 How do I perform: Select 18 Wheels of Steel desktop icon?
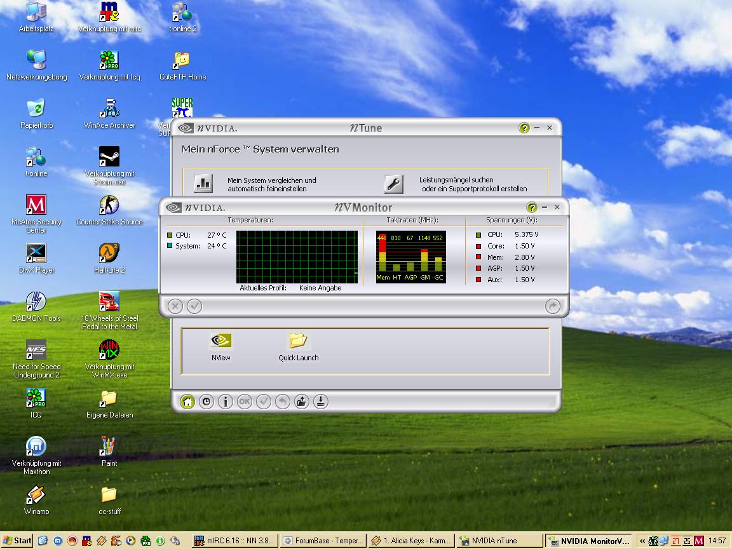(x=109, y=311)
